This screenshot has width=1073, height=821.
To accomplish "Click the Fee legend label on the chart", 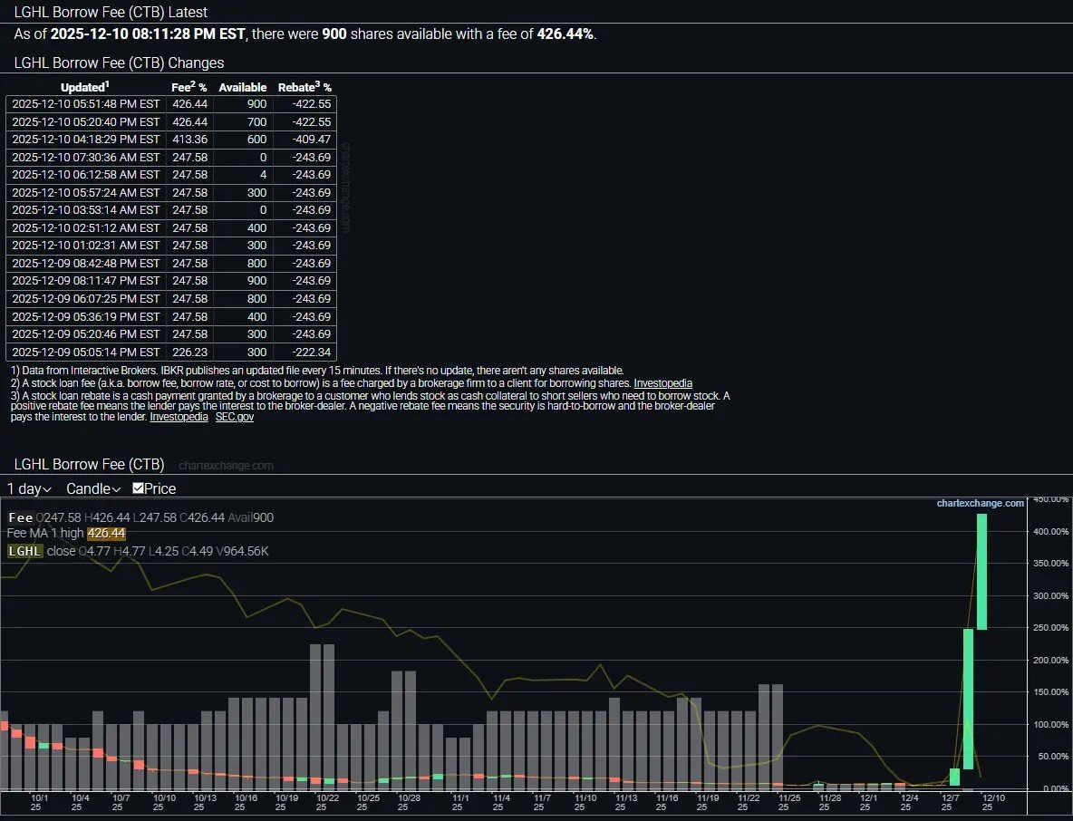I will point(20,517).
